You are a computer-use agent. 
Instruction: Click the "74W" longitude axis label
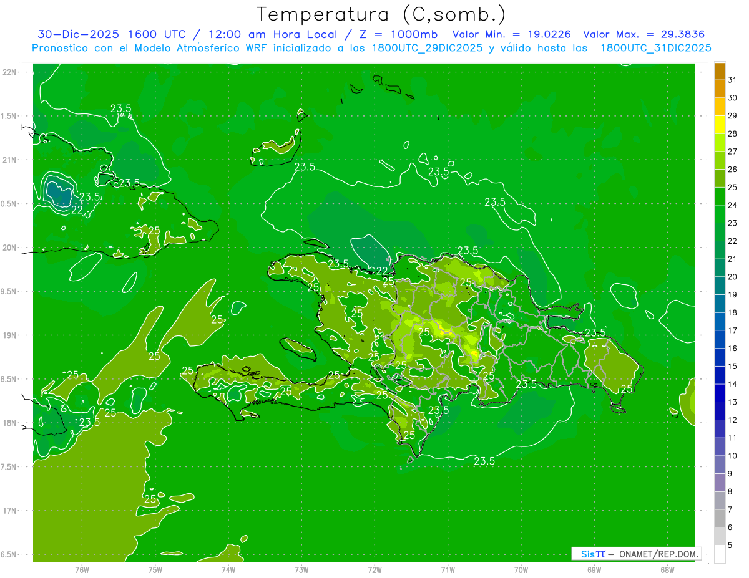coord(228,570)
